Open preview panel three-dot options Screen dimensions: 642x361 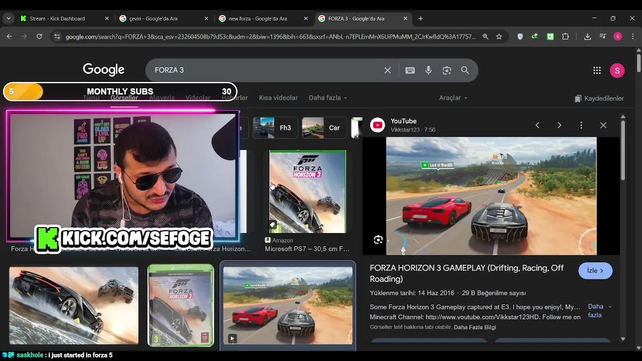[x=581, y=125]
